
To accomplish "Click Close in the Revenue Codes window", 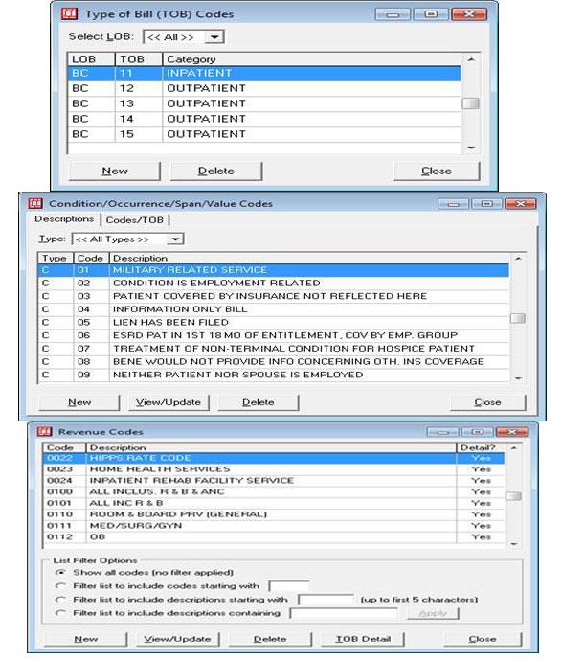I will tap(483, 639).
